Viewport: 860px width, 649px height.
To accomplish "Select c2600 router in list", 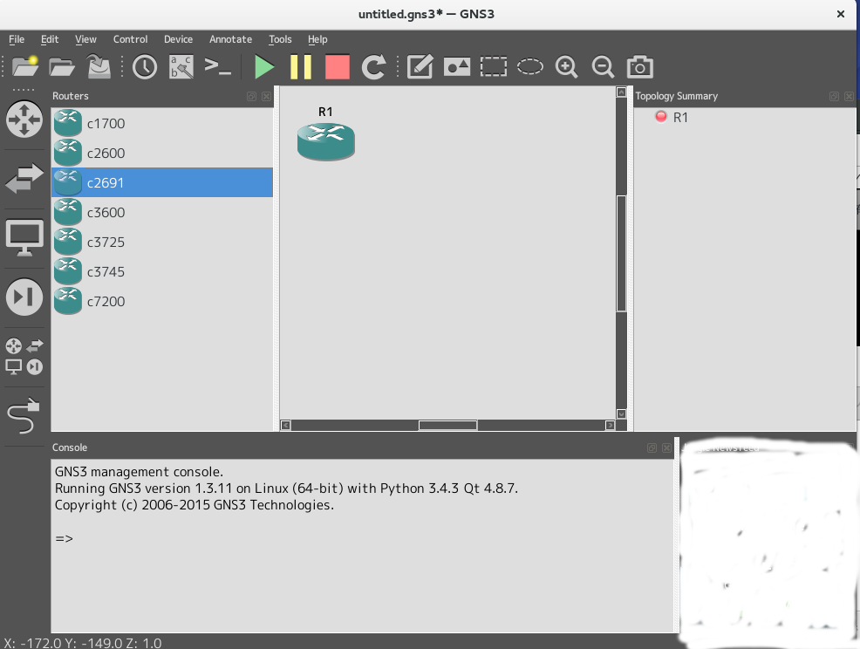I will click(162, 153).
